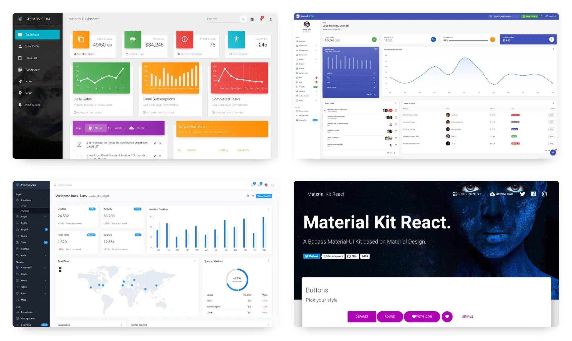
Task: Click the ROUND button style option
Action: point(390,316)
